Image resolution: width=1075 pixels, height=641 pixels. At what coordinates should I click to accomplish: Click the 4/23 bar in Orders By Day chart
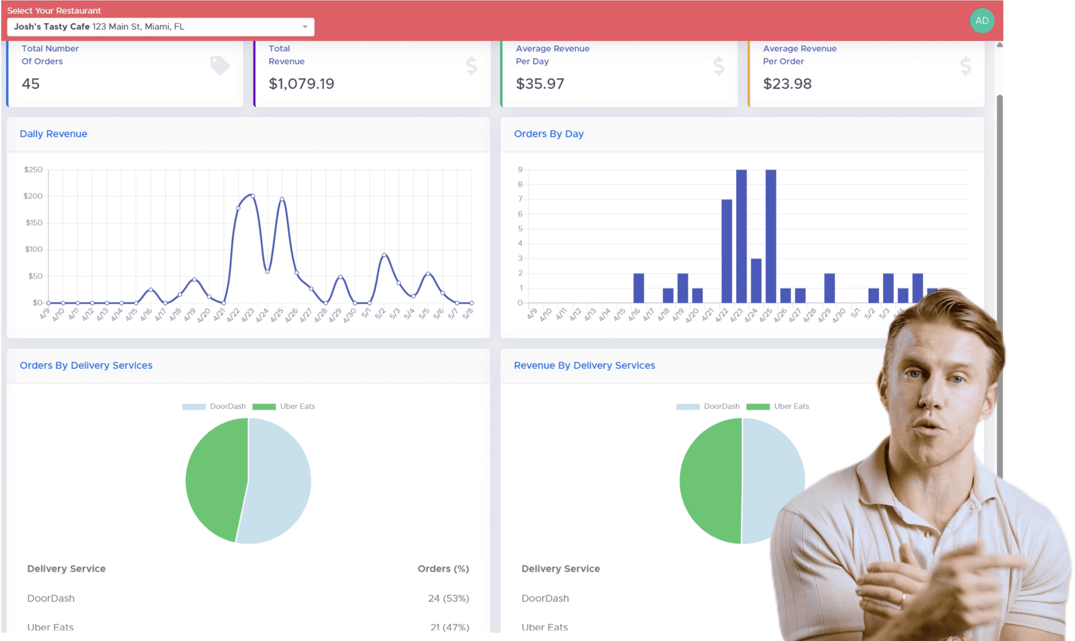pos(741,236)
